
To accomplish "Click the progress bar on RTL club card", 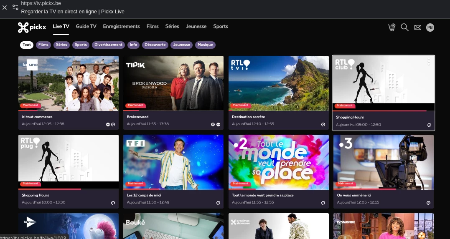I will pyautogui.click(x=384, y=111).
